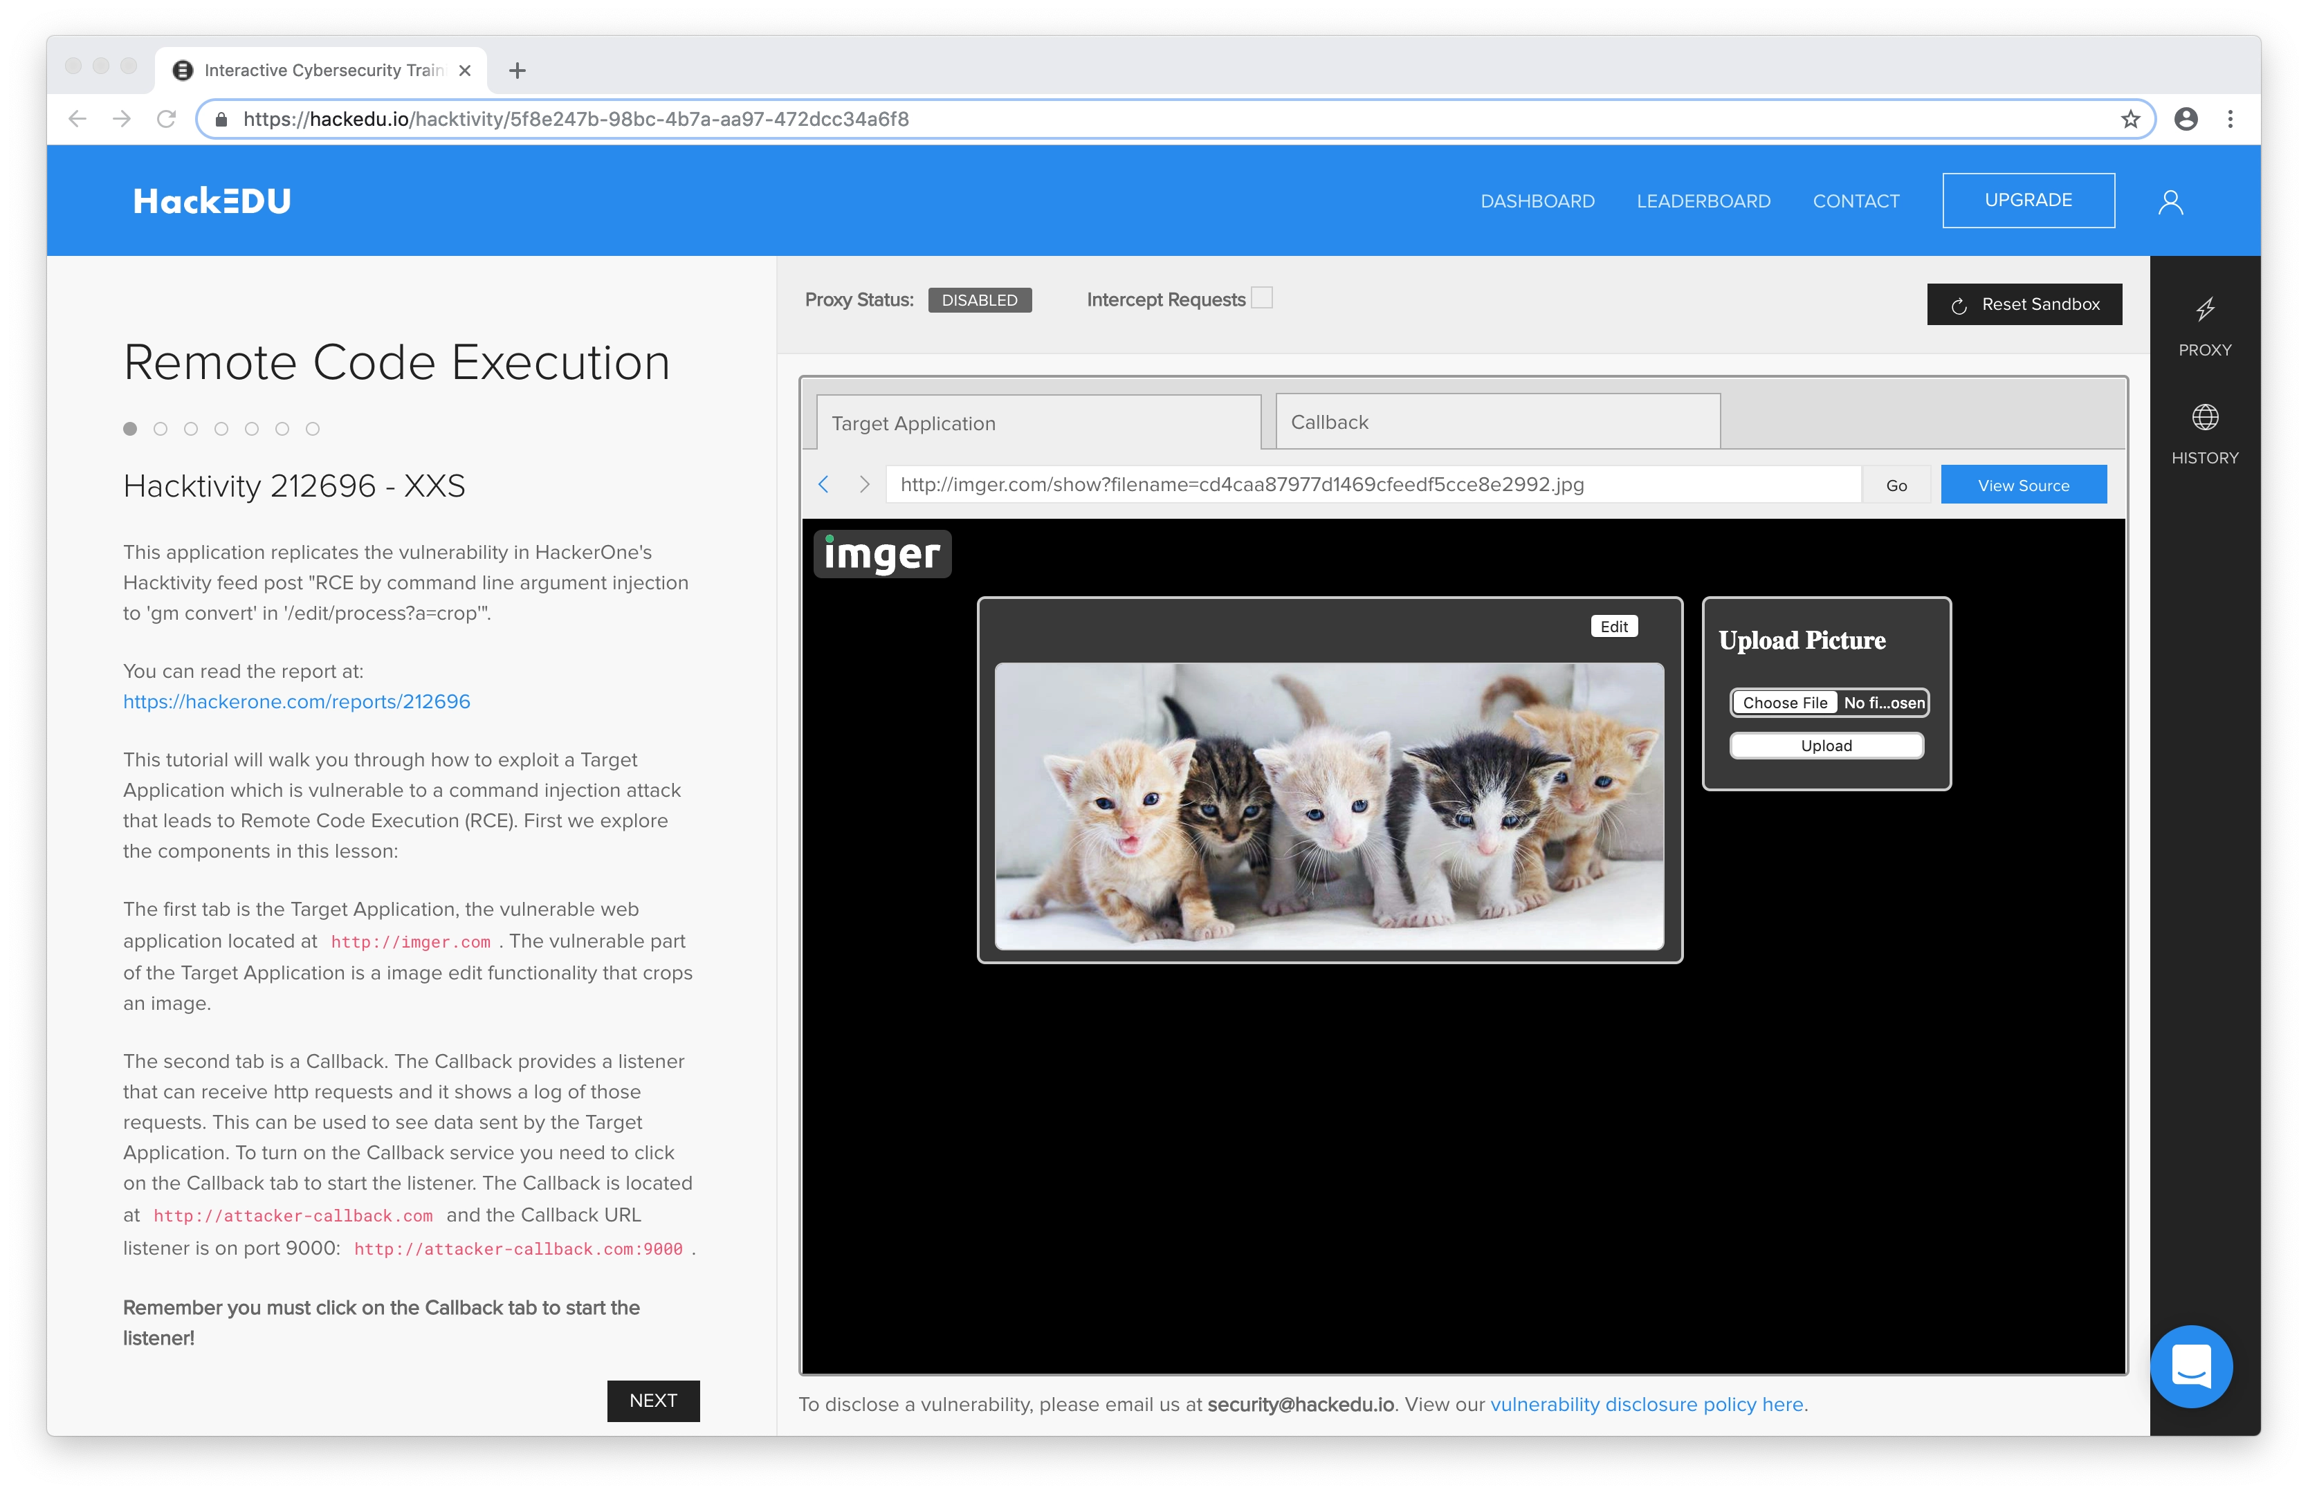The height and width of the screenshot is (1494, 2308).
Task: Click the View Source button
Action: 2023,485
